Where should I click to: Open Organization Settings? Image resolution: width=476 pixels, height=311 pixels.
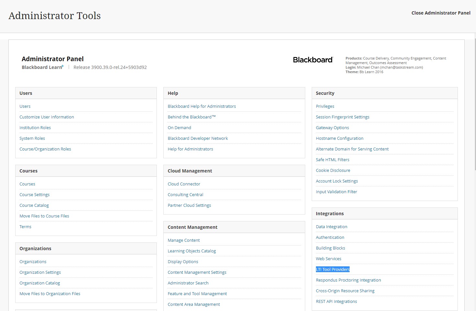pyautogui.click(x=40, y=272)
